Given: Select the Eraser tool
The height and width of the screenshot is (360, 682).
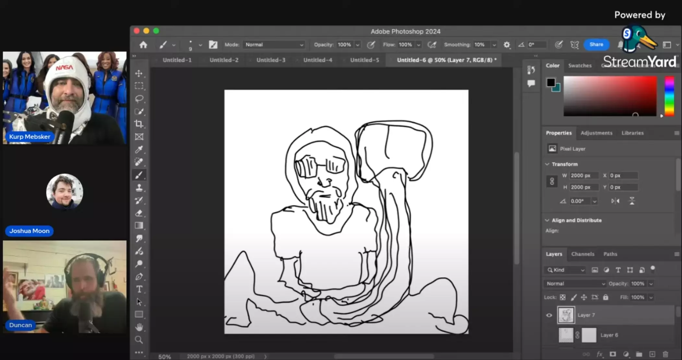Looking at the screenshot, I should click(139, 213).
